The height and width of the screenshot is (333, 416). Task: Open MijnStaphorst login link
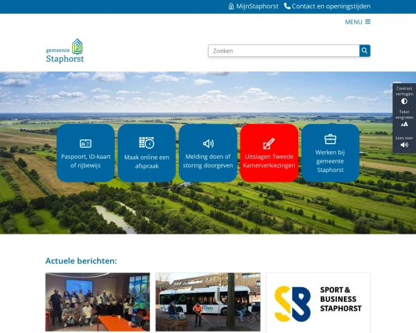[x=253, y=6]
